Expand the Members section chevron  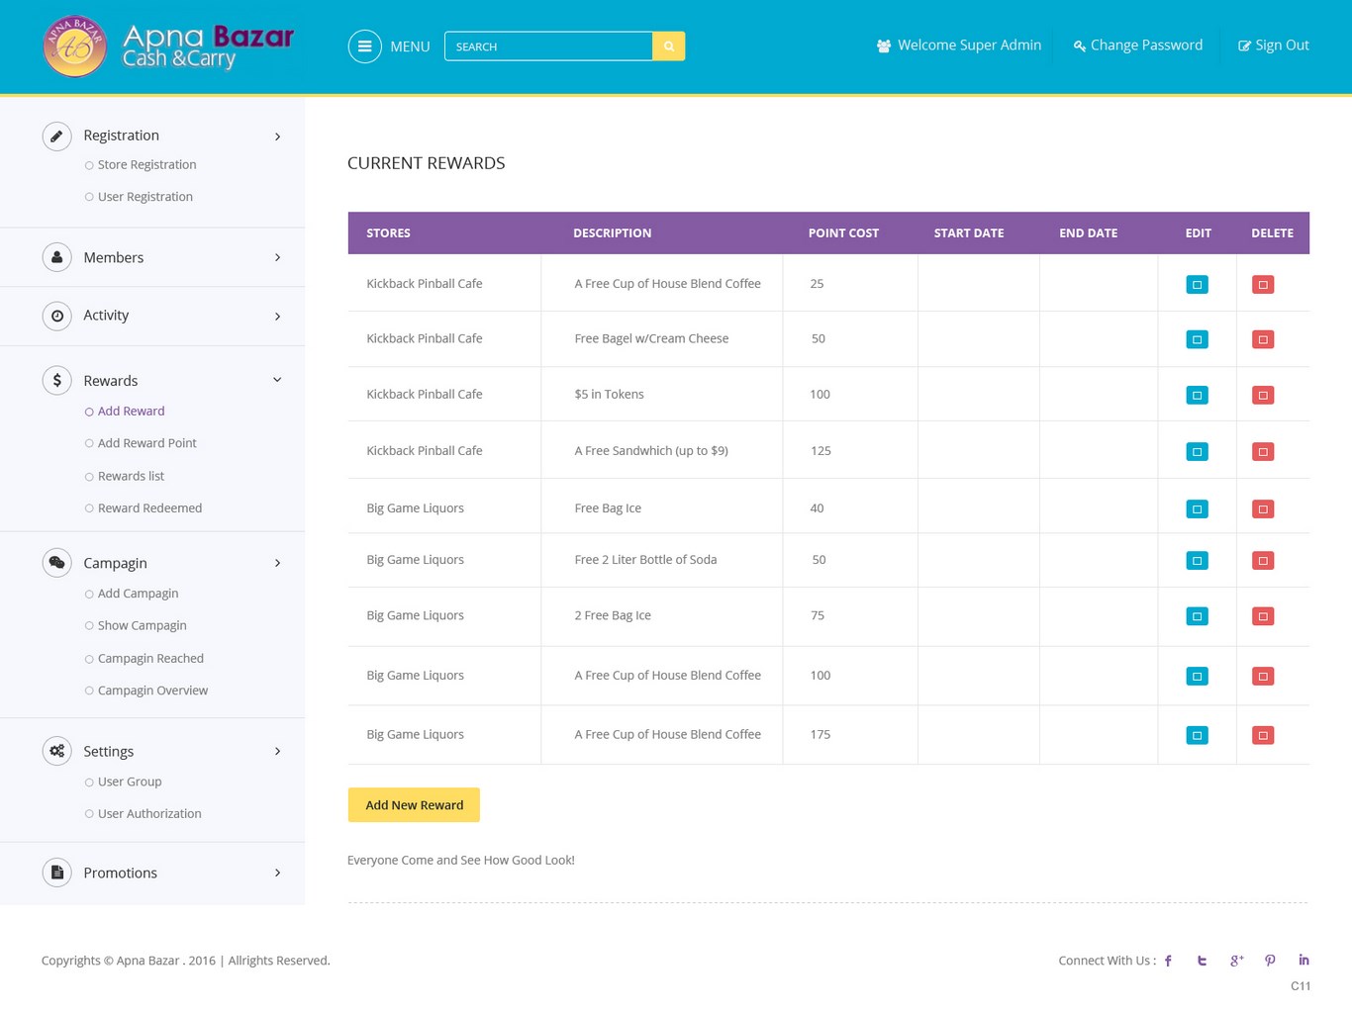(x=277, y=258)
